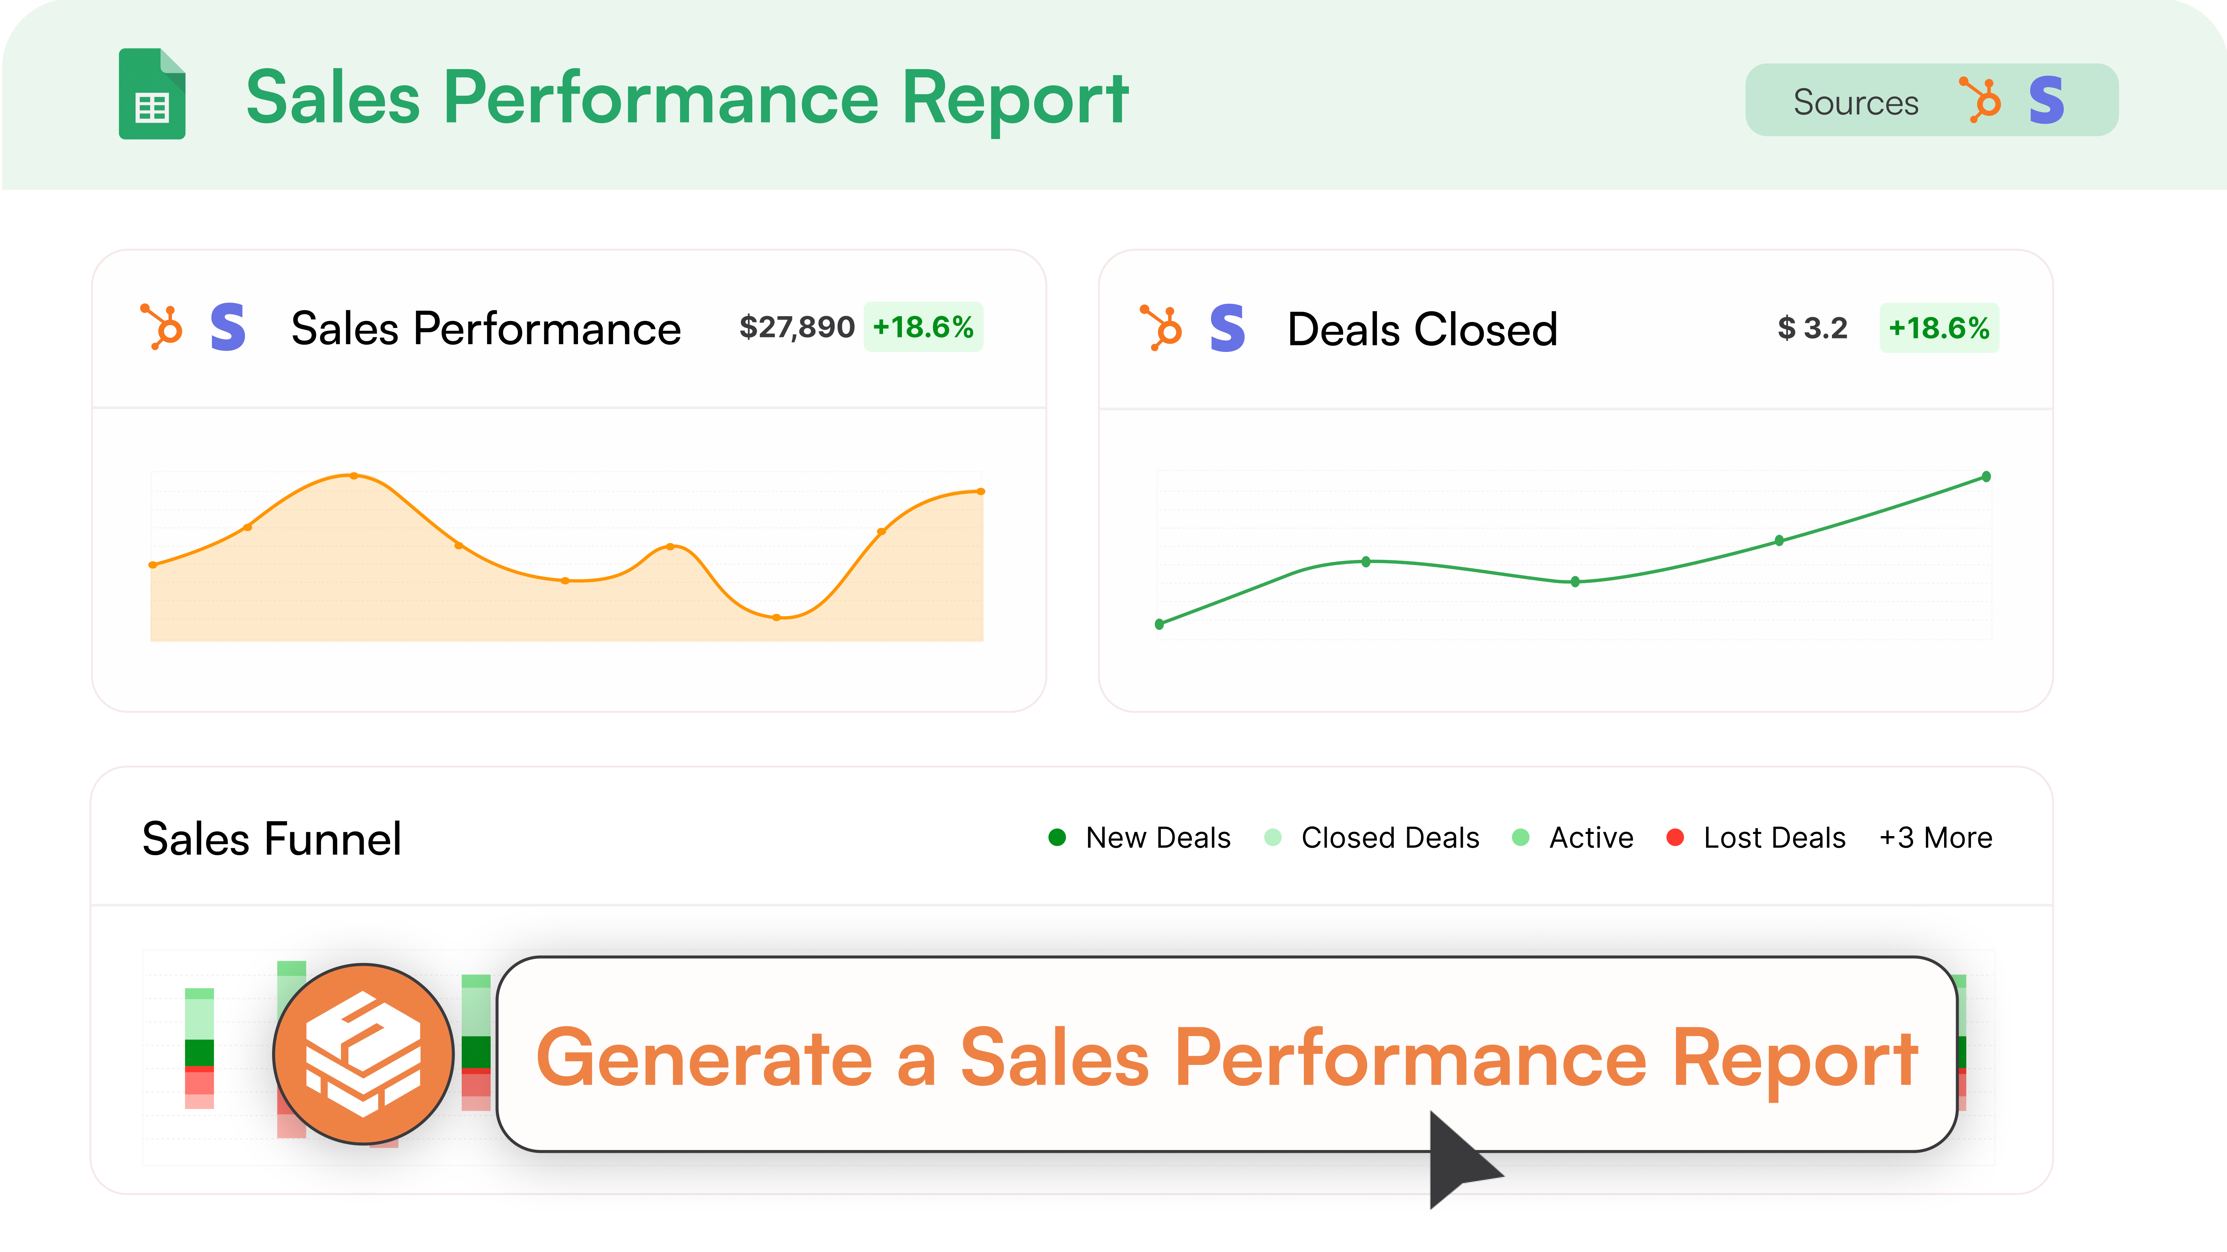The height and width of the screenshot is (1252, 2227).
Task: Click HubSpot icon on Deals Closed card
Action: [1161, 328]
